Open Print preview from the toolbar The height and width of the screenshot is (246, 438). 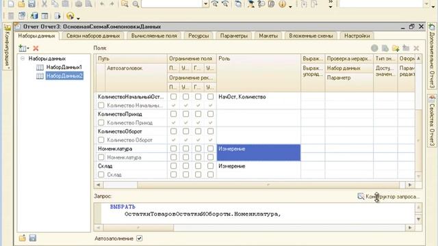(89, 4)
